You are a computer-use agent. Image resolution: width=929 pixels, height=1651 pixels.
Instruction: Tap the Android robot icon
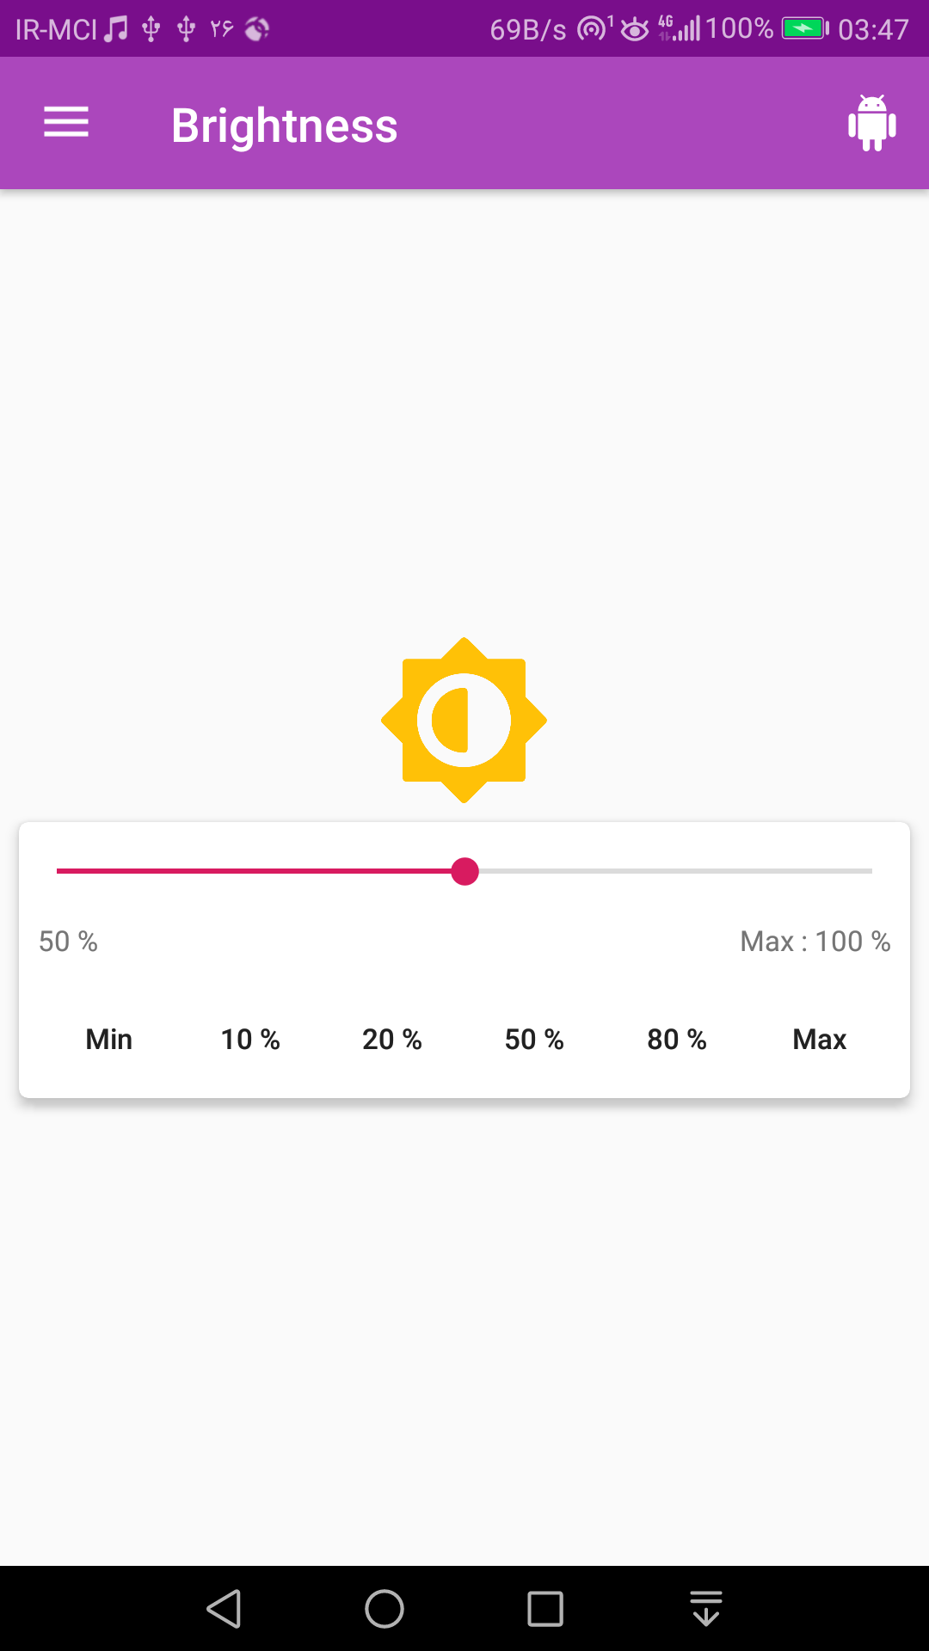872,123
